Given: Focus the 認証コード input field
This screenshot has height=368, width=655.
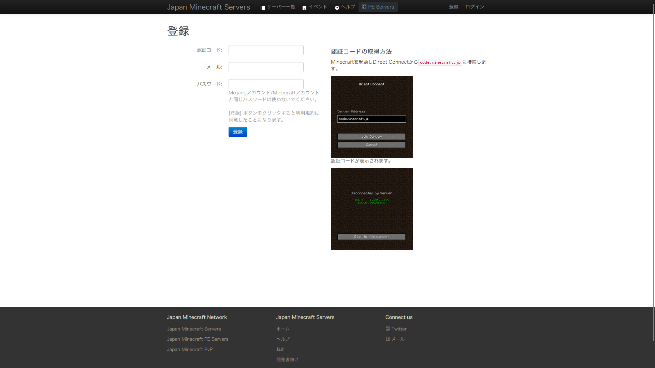Looking at the screenshot, I should coord(266,50).
